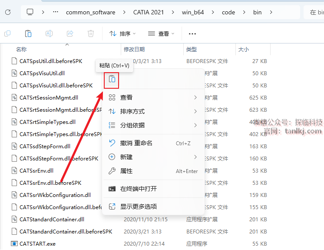Screen dimensions: 324x250
Task: Click the Paste icon in the toolbar
Action: [x=28, y=33]
